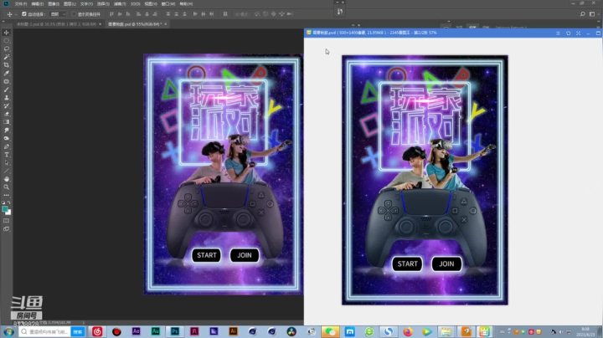Viewport: 603px width, 338px height.
Task: Open Firefox from the taskbar
Action: [408, 331]
